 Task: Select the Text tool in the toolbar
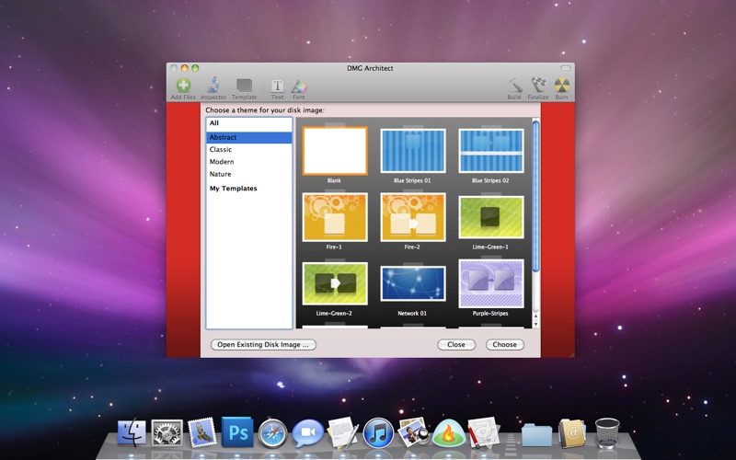[x=277, y=86]
